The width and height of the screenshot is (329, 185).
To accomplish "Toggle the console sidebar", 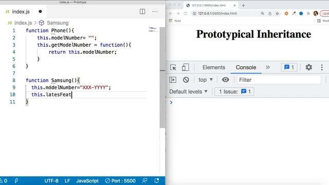I will 173,80.
